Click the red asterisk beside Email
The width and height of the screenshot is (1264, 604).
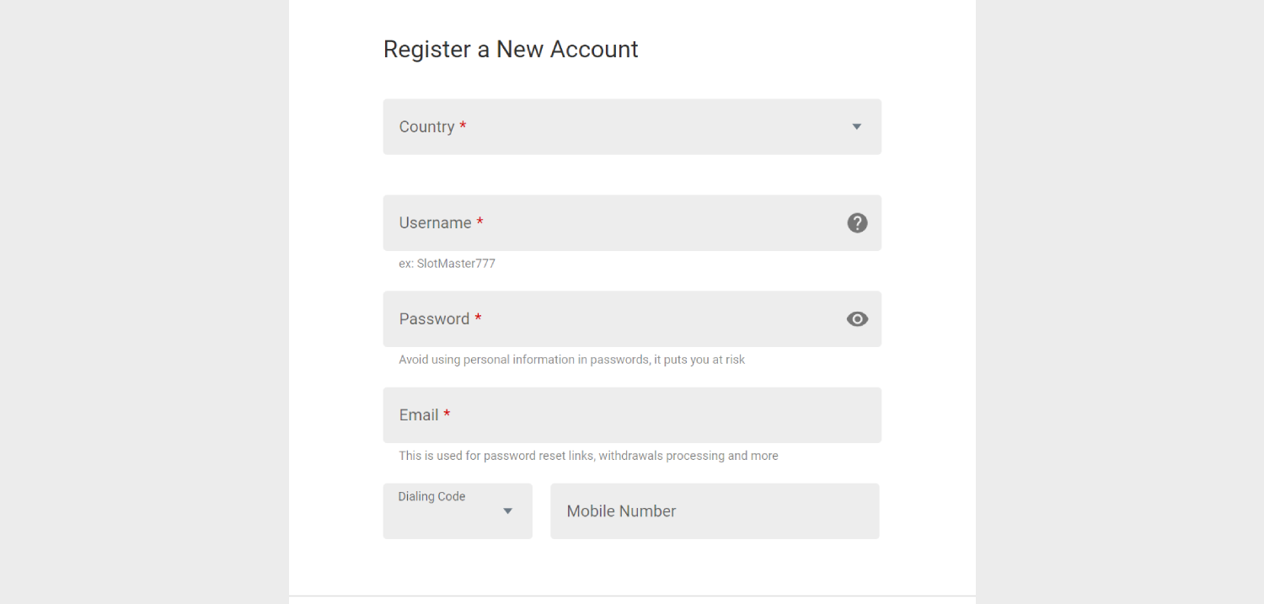(x=447, y=414)
